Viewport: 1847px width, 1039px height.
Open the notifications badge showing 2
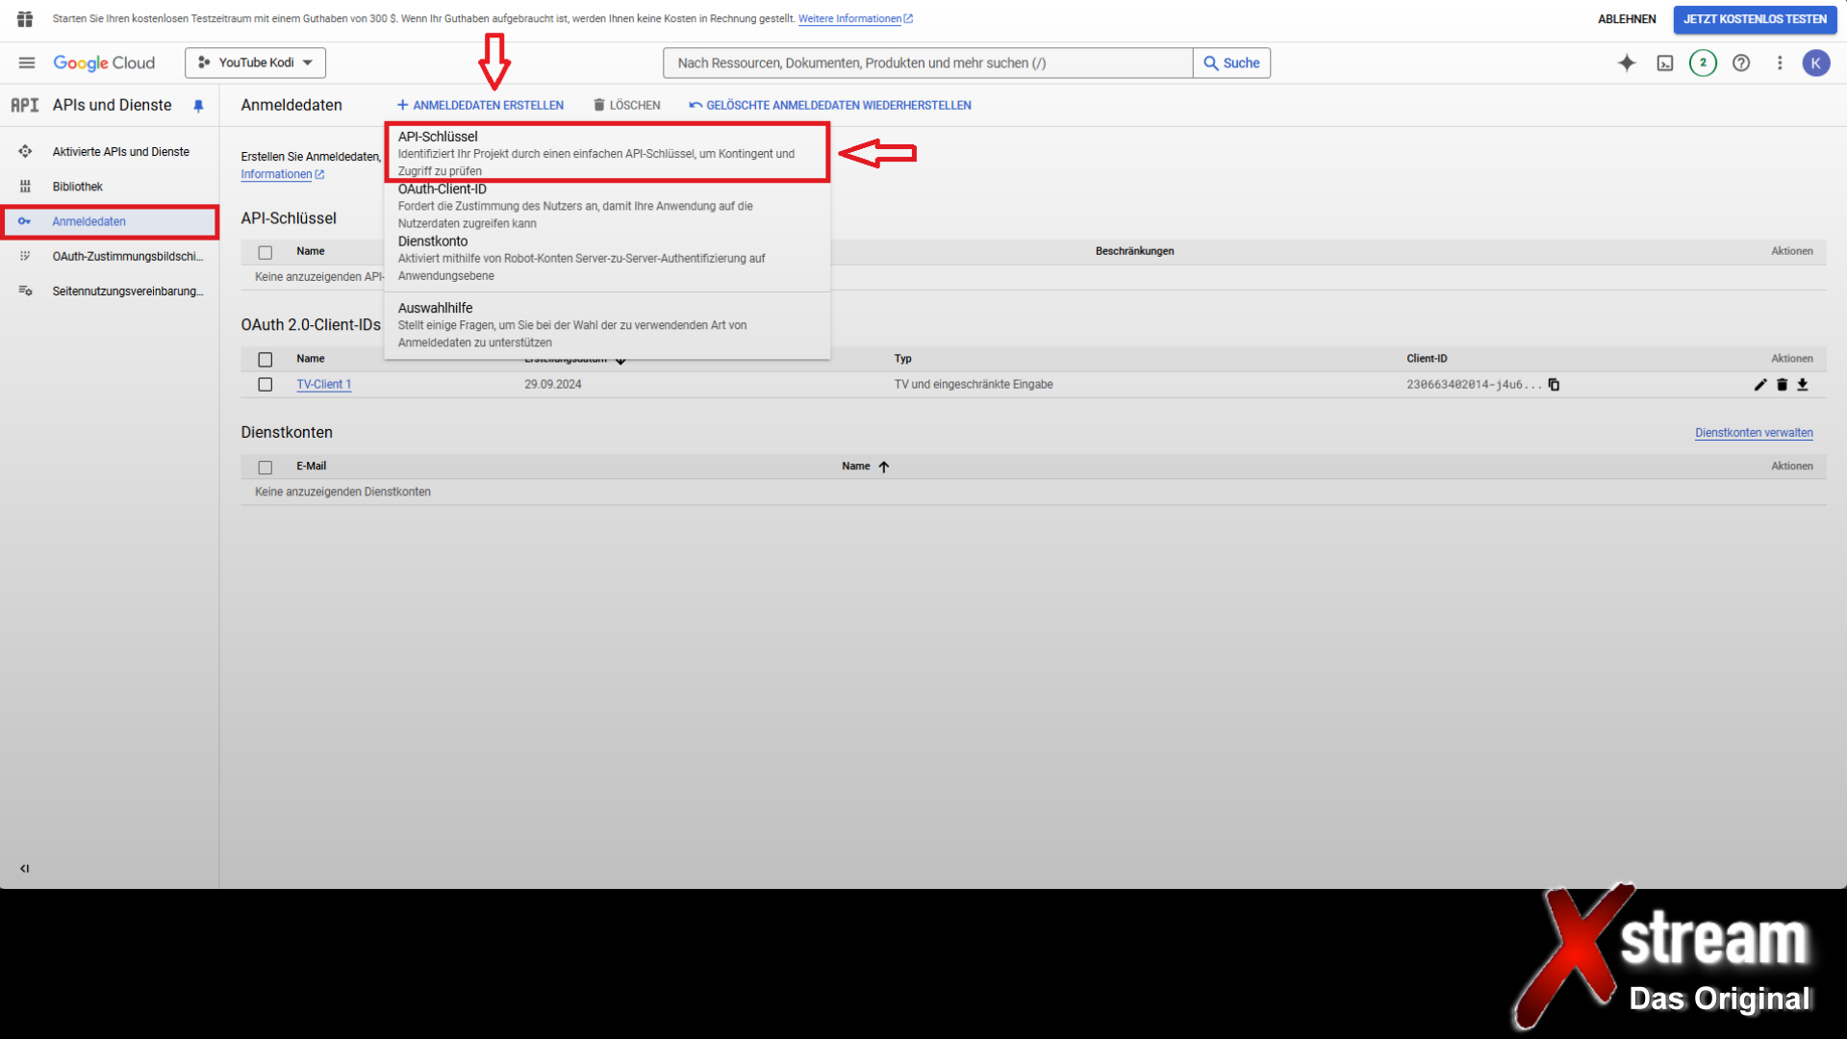[1703, 63]
